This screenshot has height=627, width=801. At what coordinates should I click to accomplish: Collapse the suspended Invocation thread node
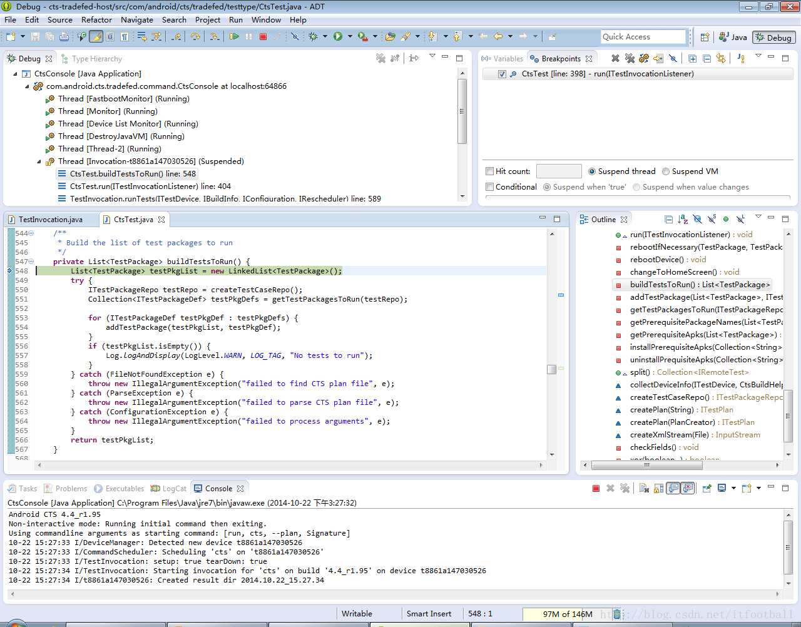[x=39, y=161]
